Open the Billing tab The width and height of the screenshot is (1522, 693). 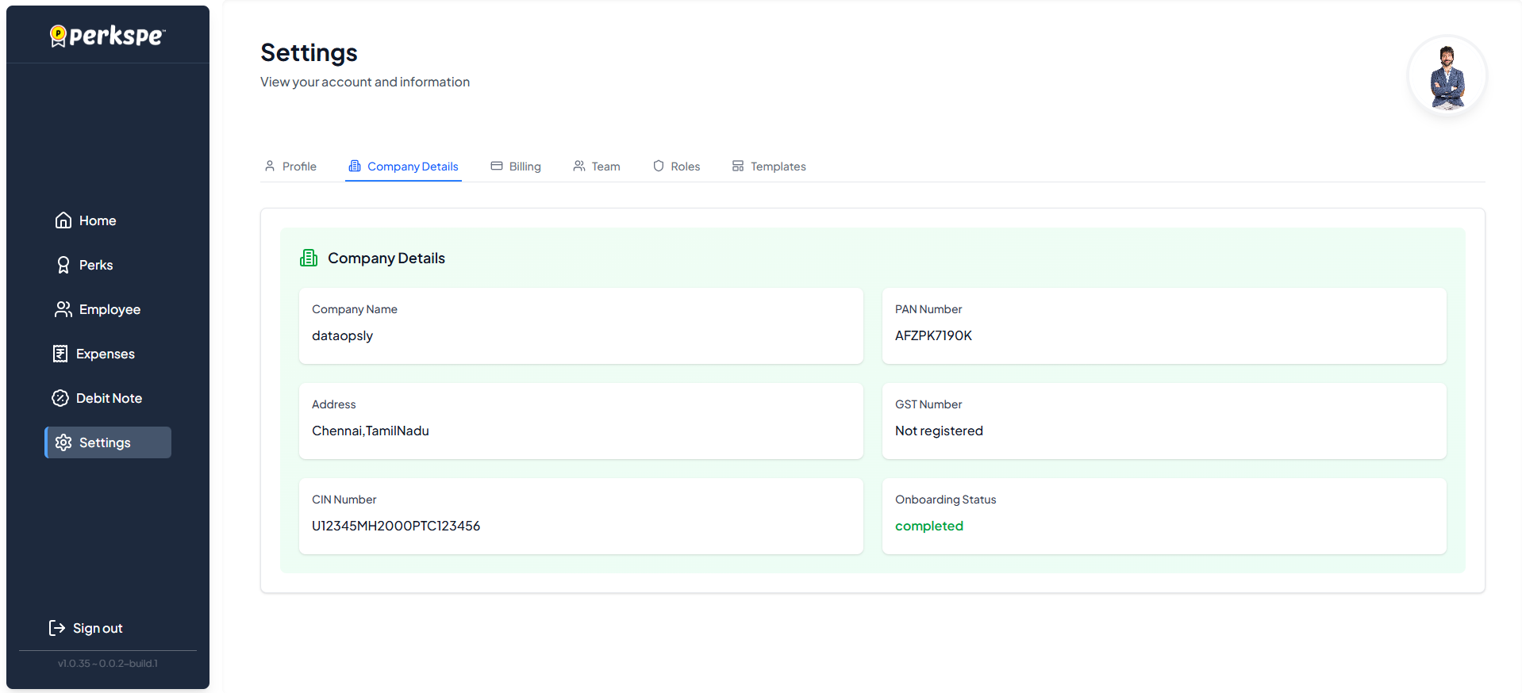click(516, 167)
